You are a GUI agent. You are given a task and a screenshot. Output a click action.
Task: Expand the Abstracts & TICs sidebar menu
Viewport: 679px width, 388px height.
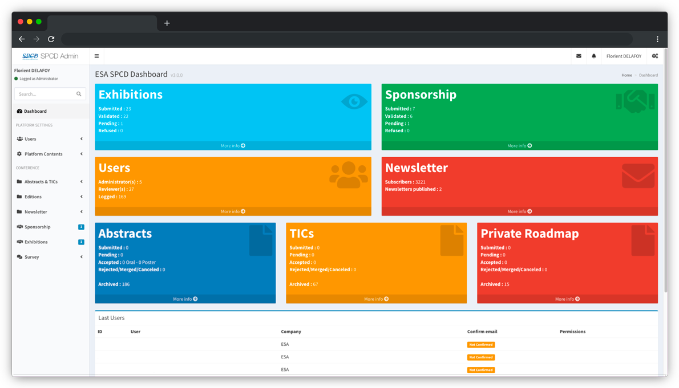[x=50, y=182]
